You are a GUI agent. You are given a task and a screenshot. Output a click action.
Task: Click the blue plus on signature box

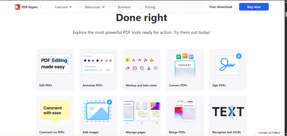coord(239,56)
